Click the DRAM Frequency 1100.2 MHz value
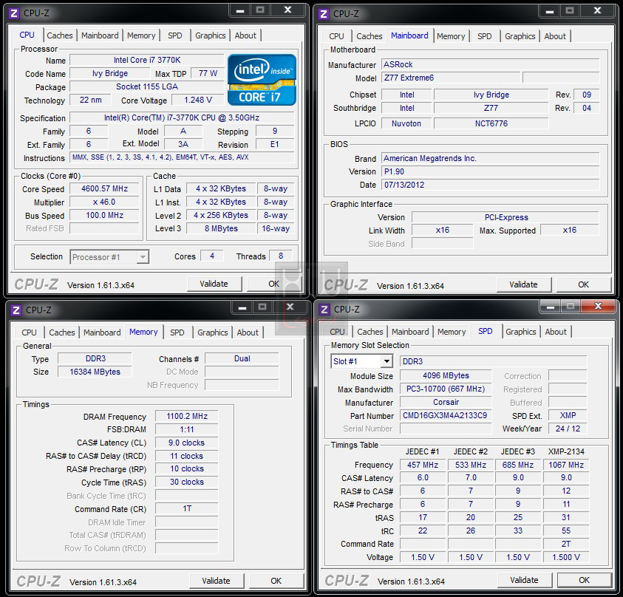 (x=187, y=416)
